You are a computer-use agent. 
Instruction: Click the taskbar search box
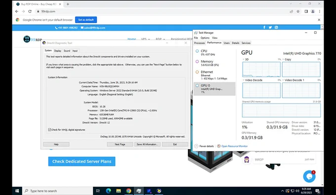click(58, 191)
